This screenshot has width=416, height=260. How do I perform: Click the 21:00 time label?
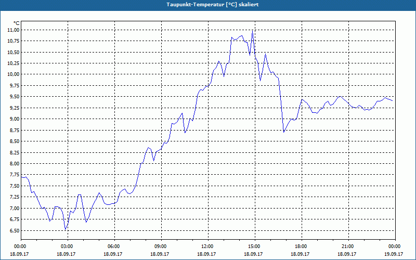[x=348, y=246]
